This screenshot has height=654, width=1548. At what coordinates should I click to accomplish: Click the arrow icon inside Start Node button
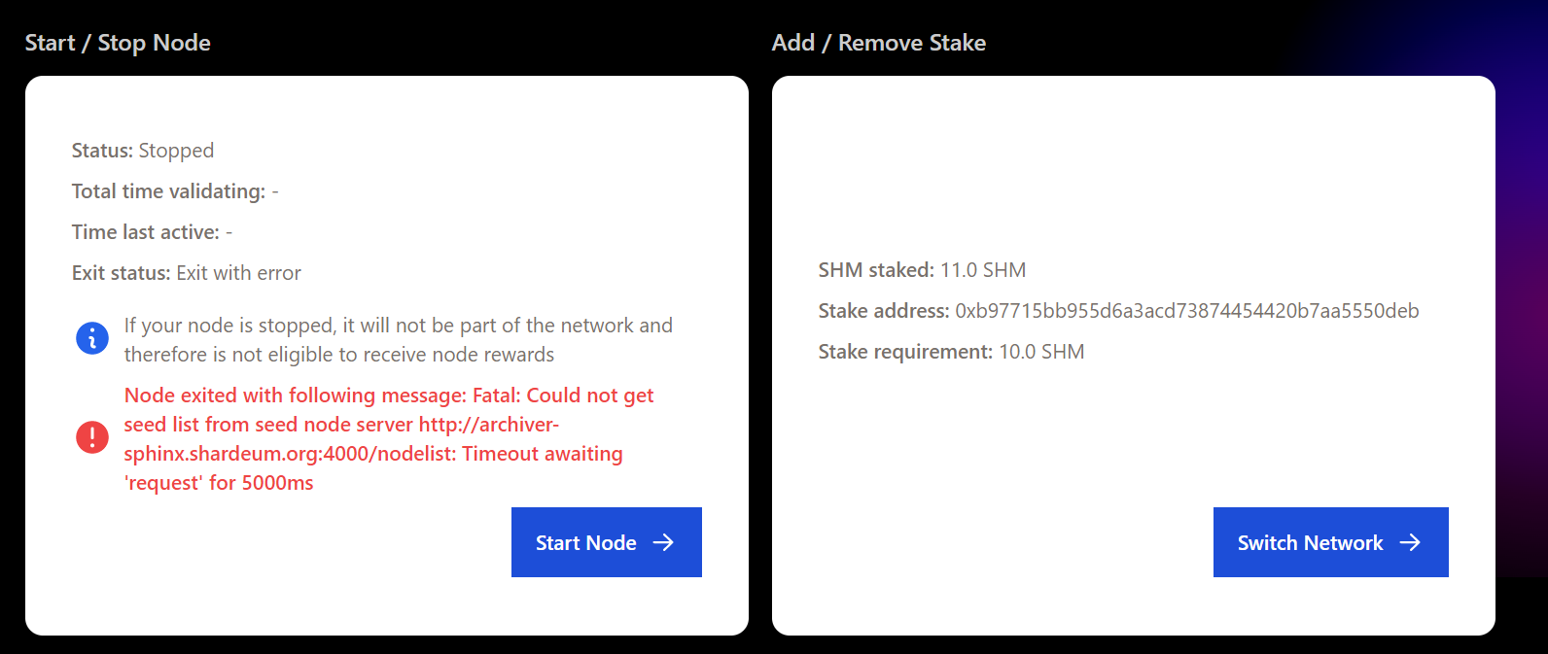pos(664,542)
